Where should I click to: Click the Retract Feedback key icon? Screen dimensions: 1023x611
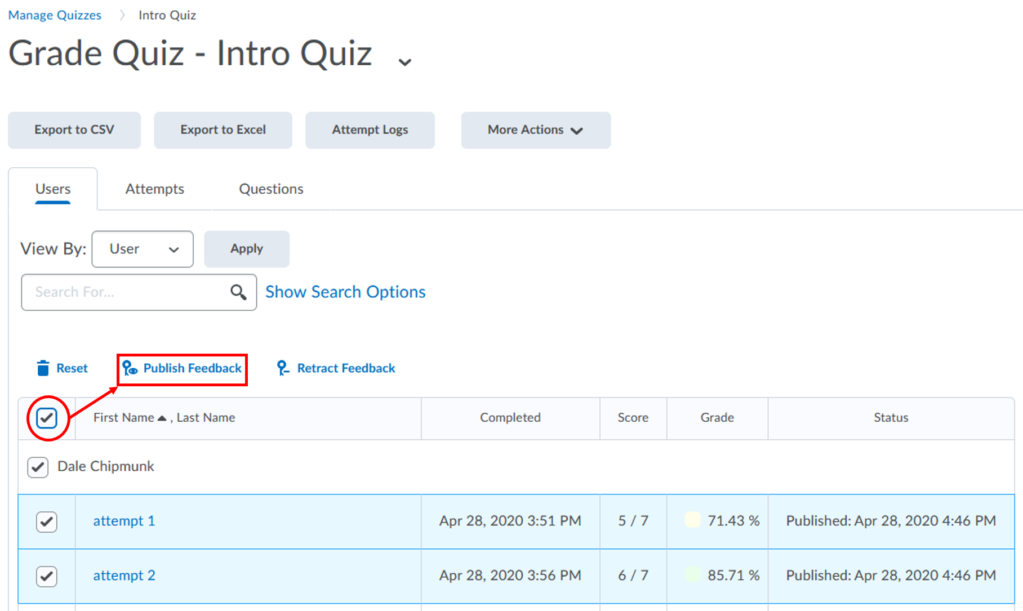(x=283, y=368)
